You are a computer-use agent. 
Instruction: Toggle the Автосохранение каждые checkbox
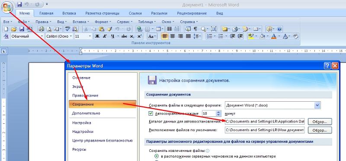pyautogui.click(x=151, y=113)
